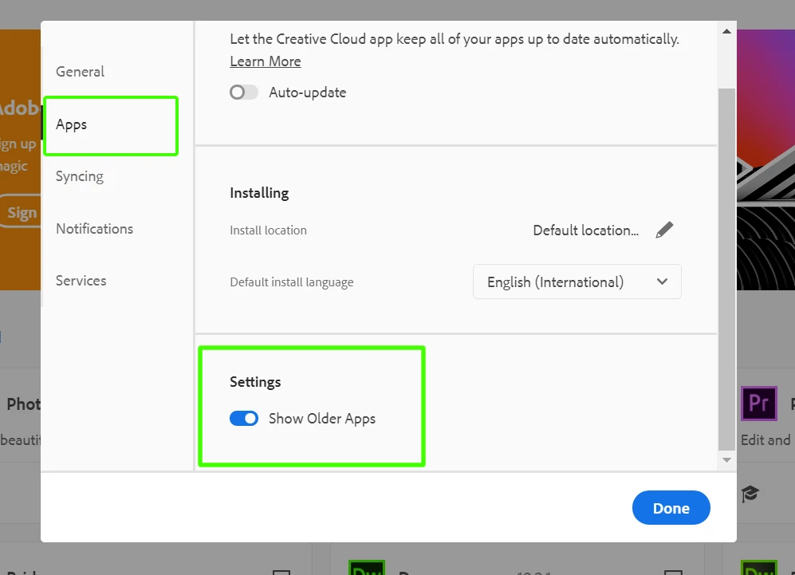Image resolution: width=795 pixels, height=575 pixels.
Task: Click the preferences vertical scrollbar thumb
Action: coord(726,269)
